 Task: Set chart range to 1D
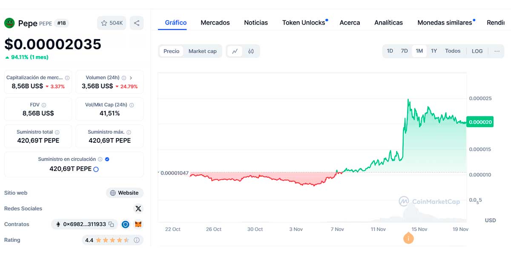coord(390,51)
